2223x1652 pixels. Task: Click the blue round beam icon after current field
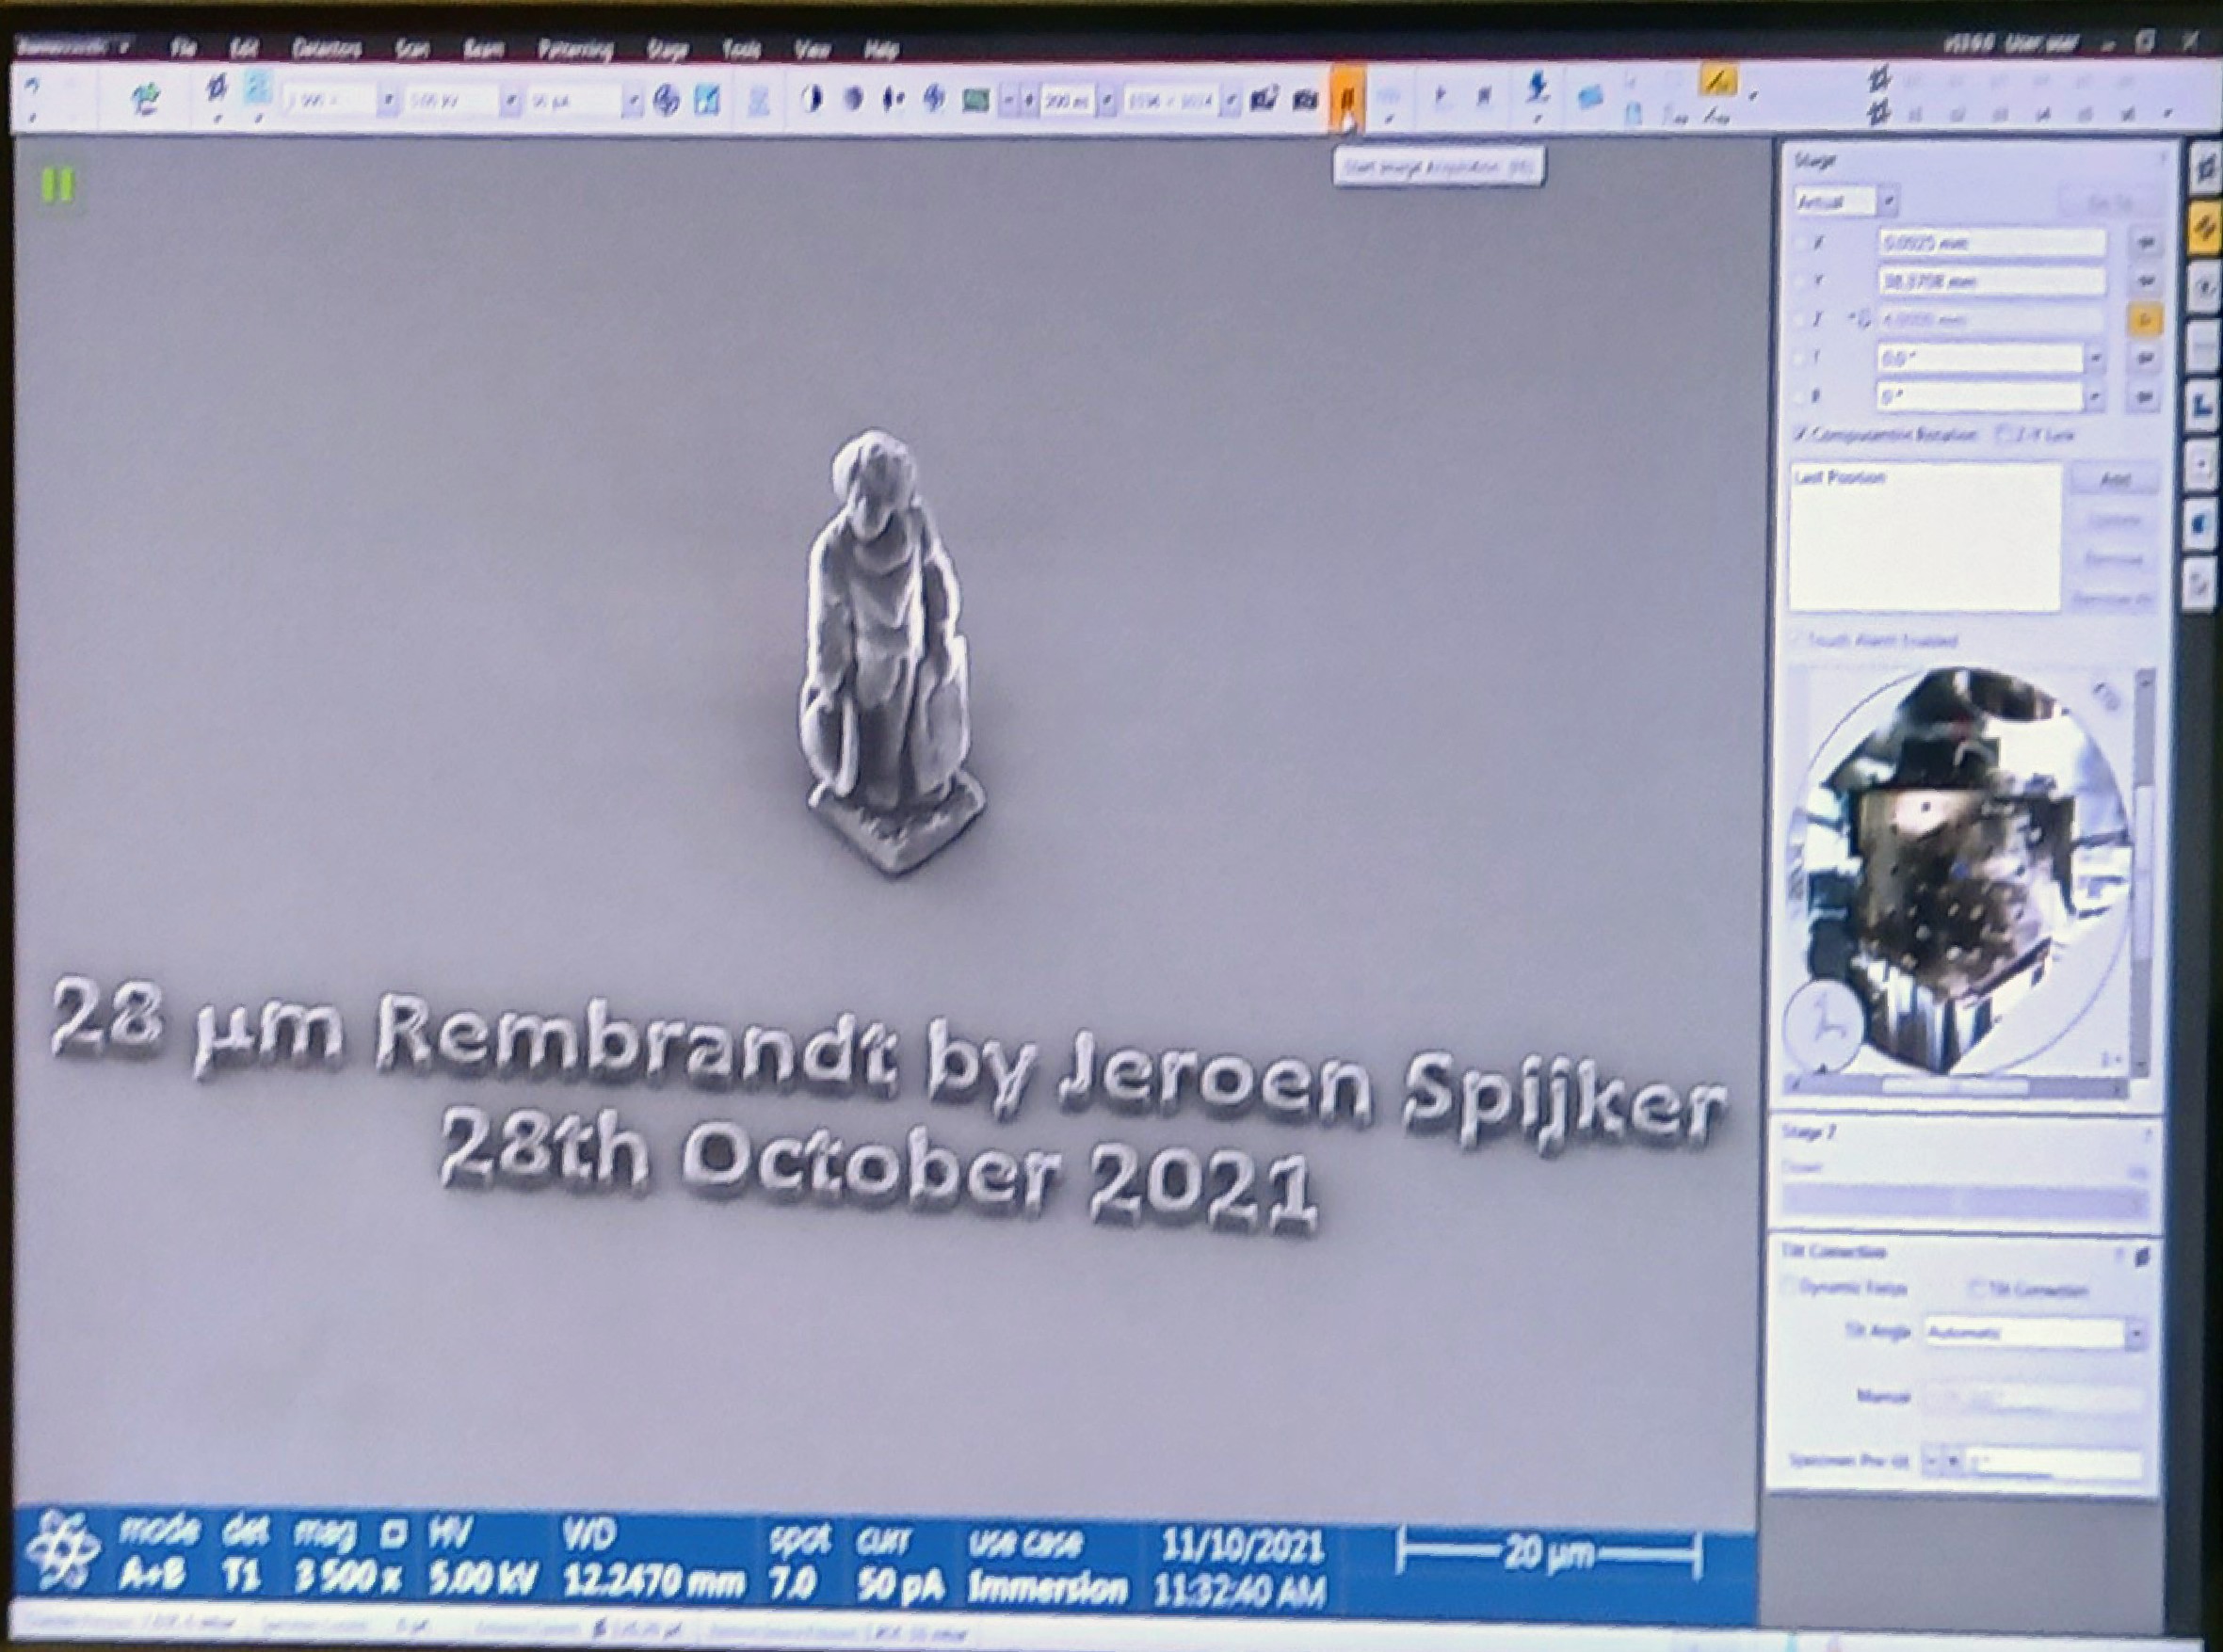coord(666,99)
